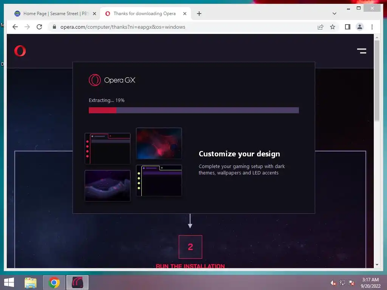Image resolution: width=387 pixels, height=290 pixels.
Task: Click the browser forward arrow
Action: [x=27, y=27]
